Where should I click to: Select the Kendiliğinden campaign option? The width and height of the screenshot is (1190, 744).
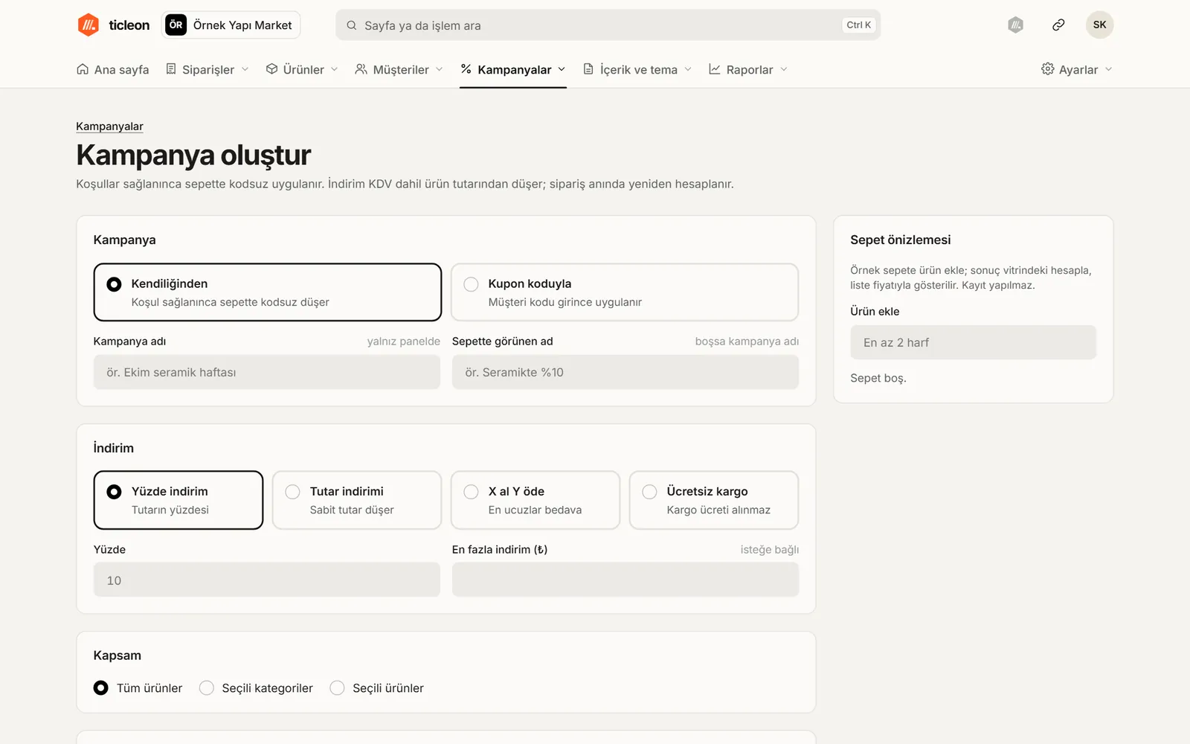268,292
